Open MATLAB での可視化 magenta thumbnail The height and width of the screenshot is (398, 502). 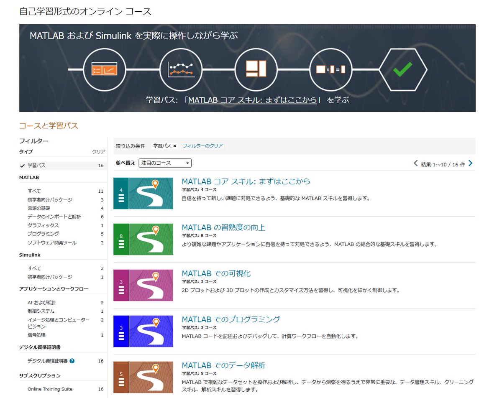click(x=143, y=285)
